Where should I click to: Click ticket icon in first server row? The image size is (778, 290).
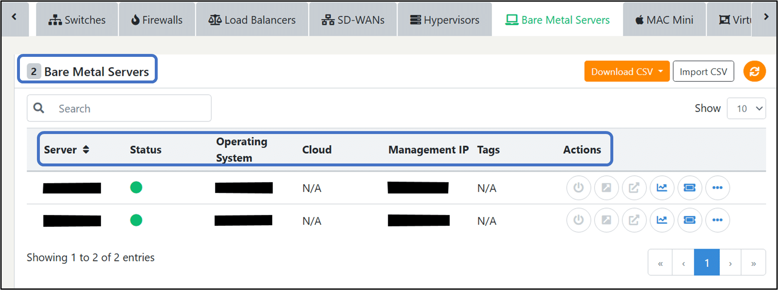point(690,188)
